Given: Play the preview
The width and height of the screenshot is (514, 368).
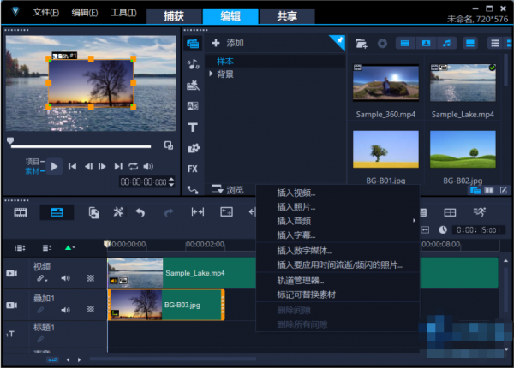Looking at the screenshot, I should pos(54,167).
